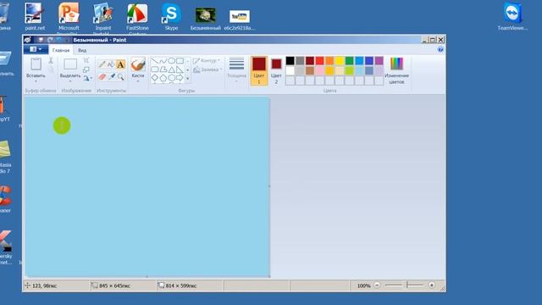Click the Выделить selection rectangle icon
This screenshot has width=542, height=305.
coord(70,64)
